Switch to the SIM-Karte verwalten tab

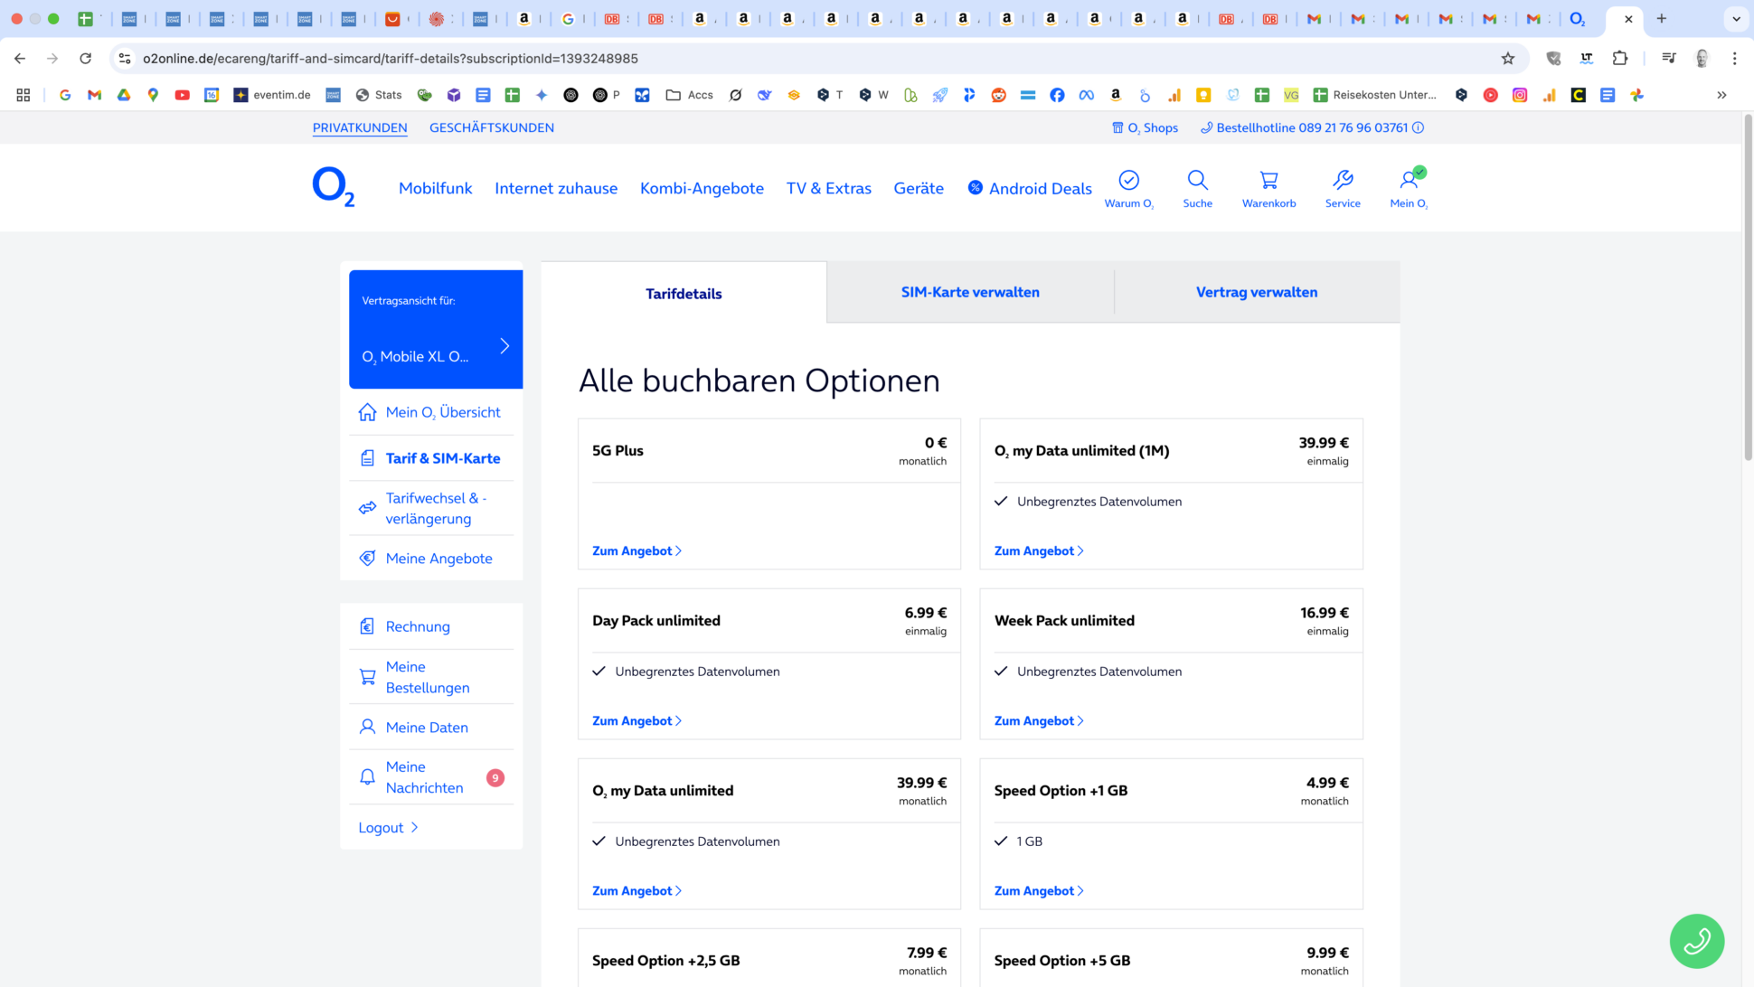pos(970,291)
